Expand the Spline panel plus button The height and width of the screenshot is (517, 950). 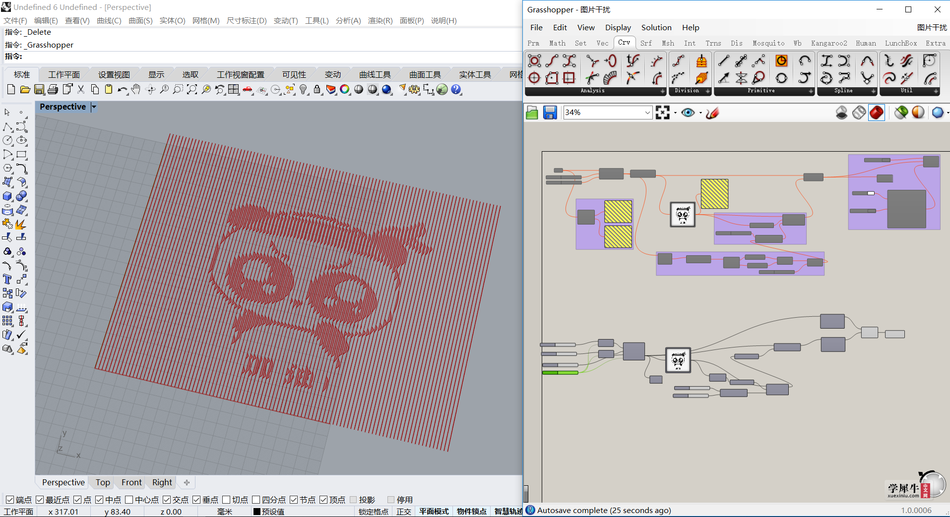point(874,91)
